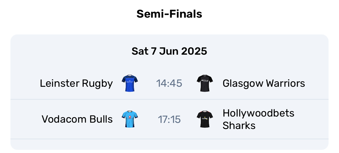Screen dimensions: 339x153
Task: Click the Sat 7 Jun 2025 date header
Action: tap(169, 51)
